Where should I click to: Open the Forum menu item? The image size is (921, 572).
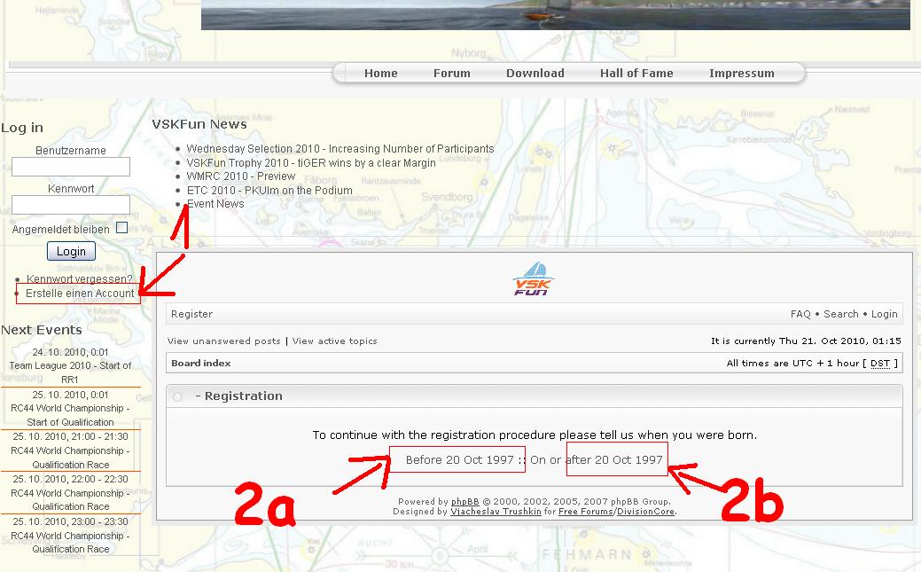(x=451, y=74)
